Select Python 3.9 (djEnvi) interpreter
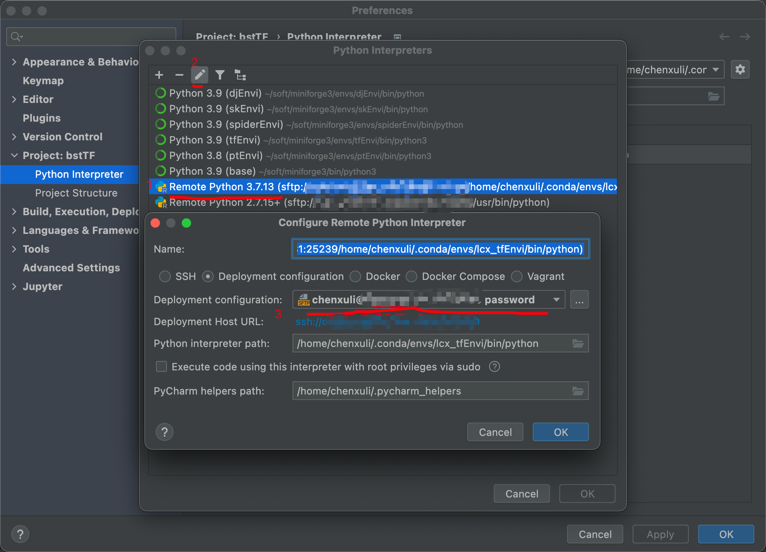Viewport: 766px width, 552px height. (383, 93)
